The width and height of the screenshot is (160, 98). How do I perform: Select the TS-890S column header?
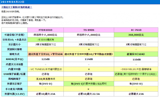coord(89,30)
